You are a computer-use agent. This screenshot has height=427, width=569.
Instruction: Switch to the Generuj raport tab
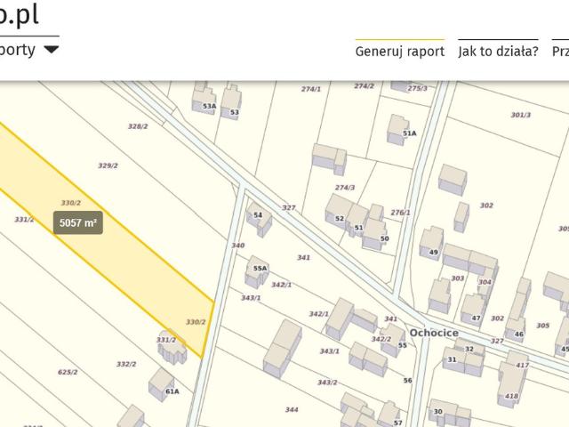click(399, 52)
